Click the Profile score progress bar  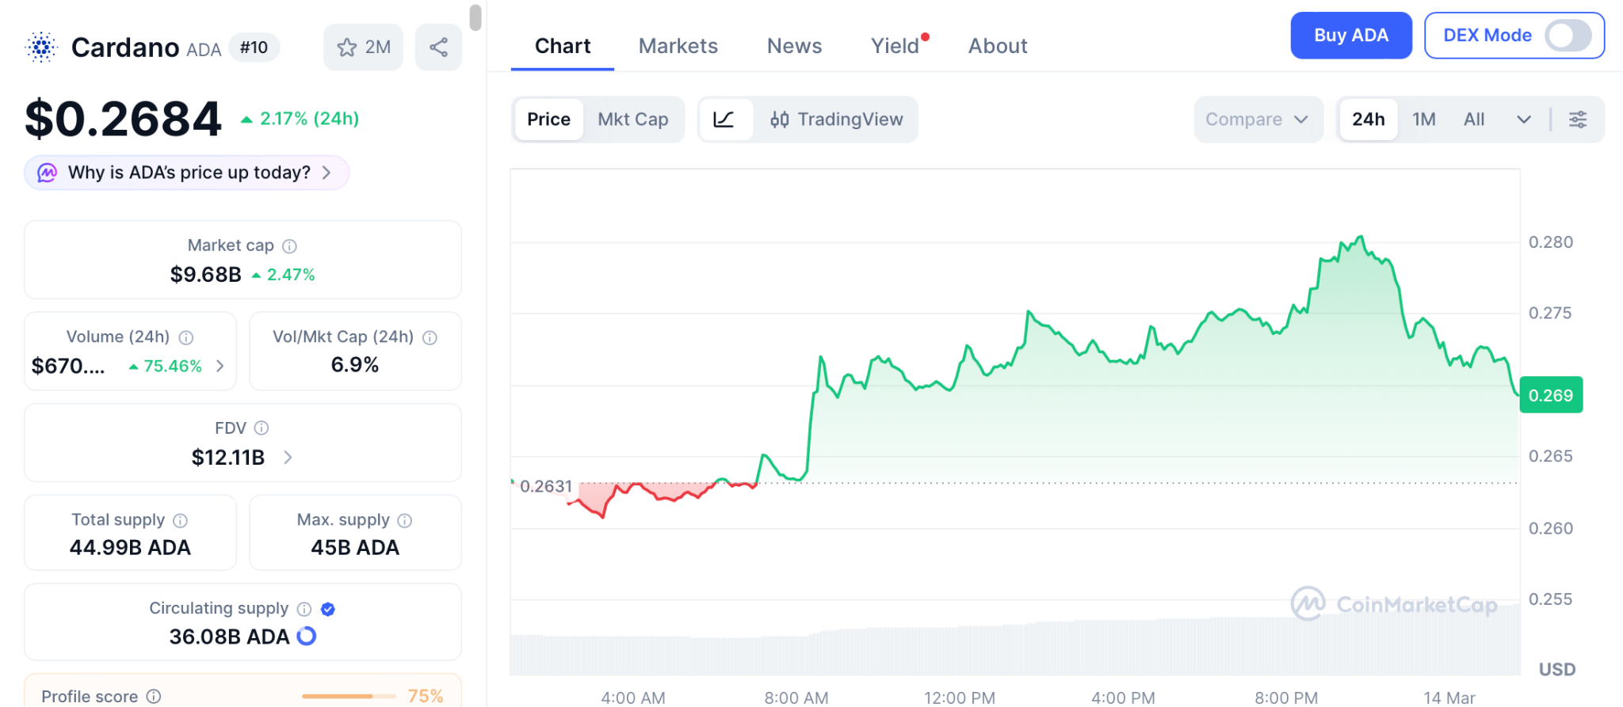pyautogui.click(x=349, y=696)
